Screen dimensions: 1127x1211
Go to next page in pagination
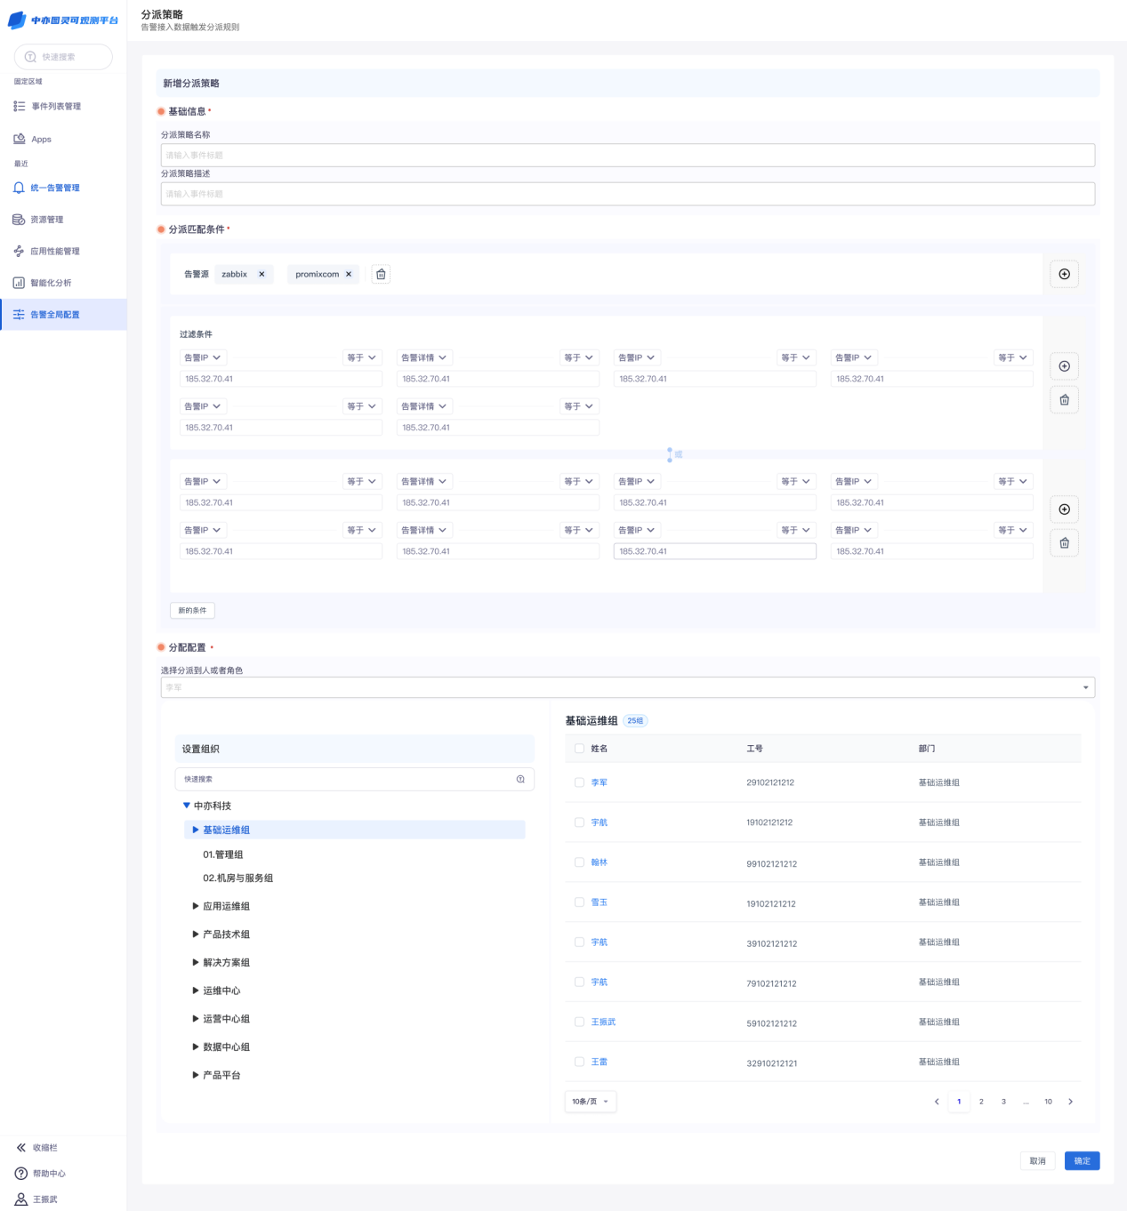click(x=1070, y=1102)
